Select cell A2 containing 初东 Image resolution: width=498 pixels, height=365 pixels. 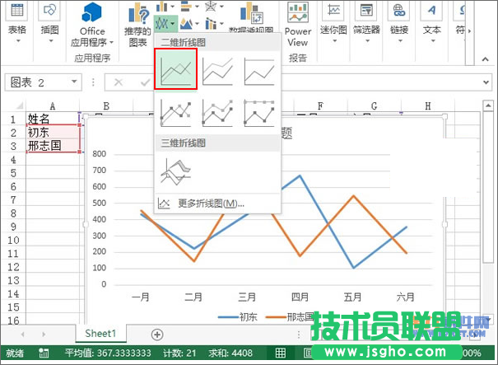[x=53, y=133]
